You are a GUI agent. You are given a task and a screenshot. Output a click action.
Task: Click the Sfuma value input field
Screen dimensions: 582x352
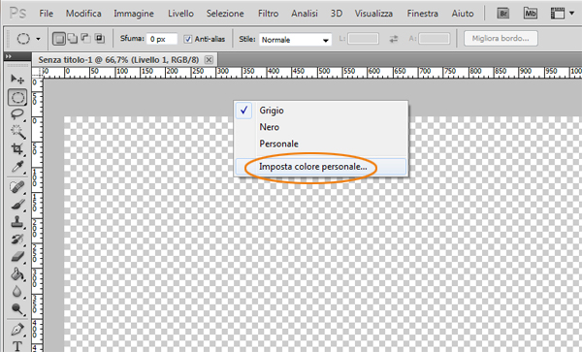click(x=162, y=39)
